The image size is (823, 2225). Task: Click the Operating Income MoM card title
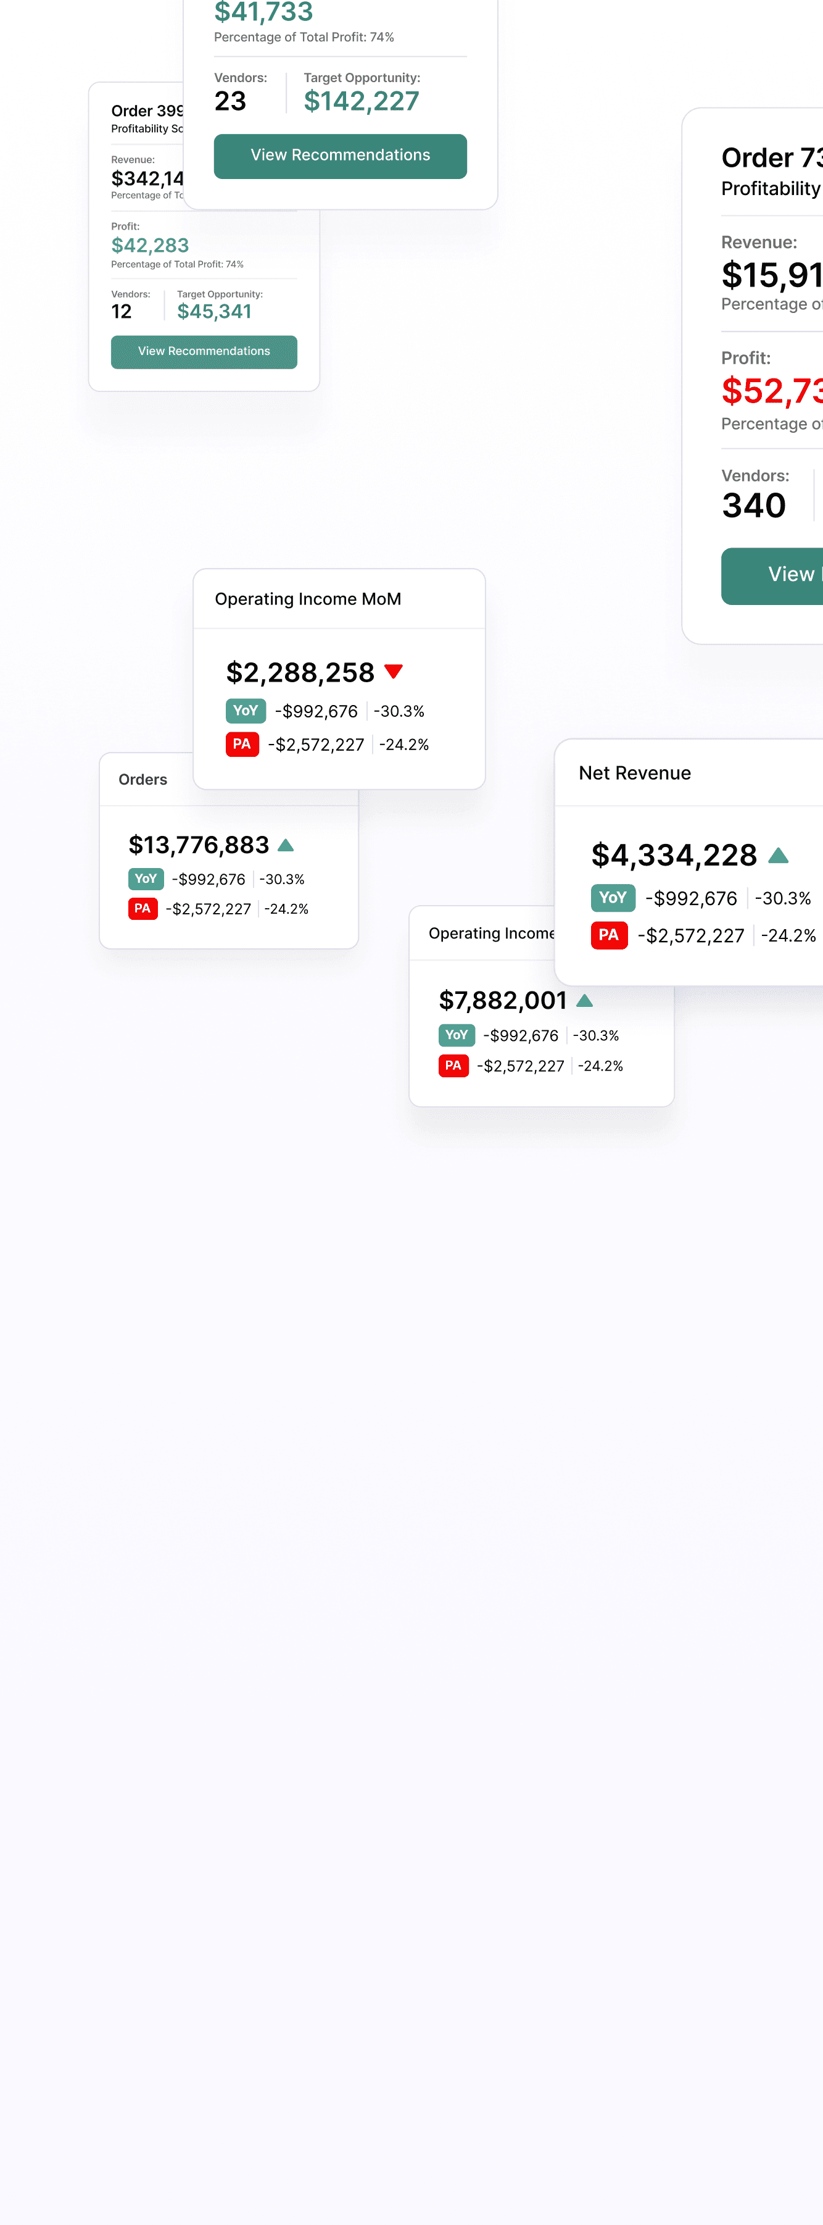click(x=307, y=599)
